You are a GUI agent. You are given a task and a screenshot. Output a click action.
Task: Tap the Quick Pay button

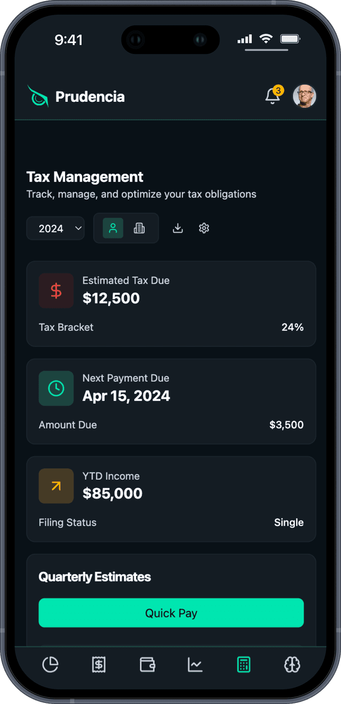[171, 613]
